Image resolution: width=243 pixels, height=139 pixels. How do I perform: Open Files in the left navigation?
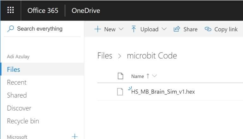coord(42,69)
